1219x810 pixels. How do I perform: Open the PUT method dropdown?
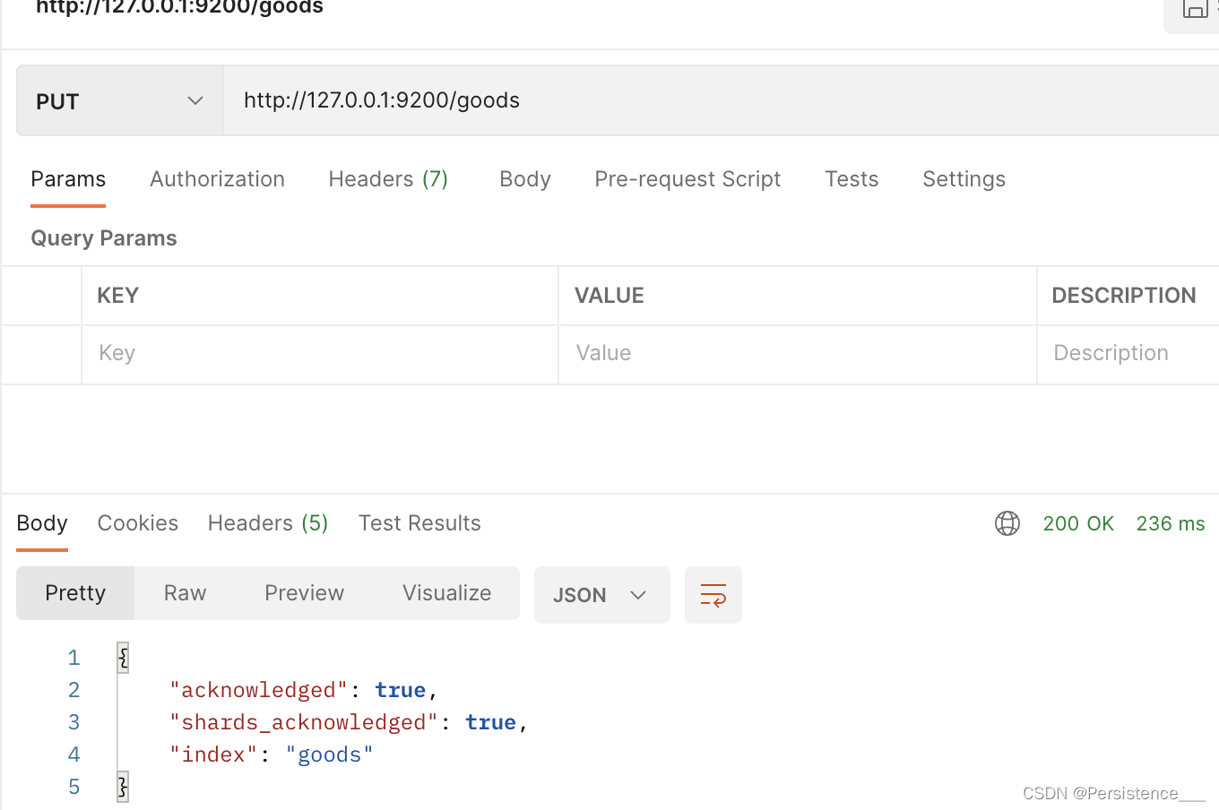(120, 100)
